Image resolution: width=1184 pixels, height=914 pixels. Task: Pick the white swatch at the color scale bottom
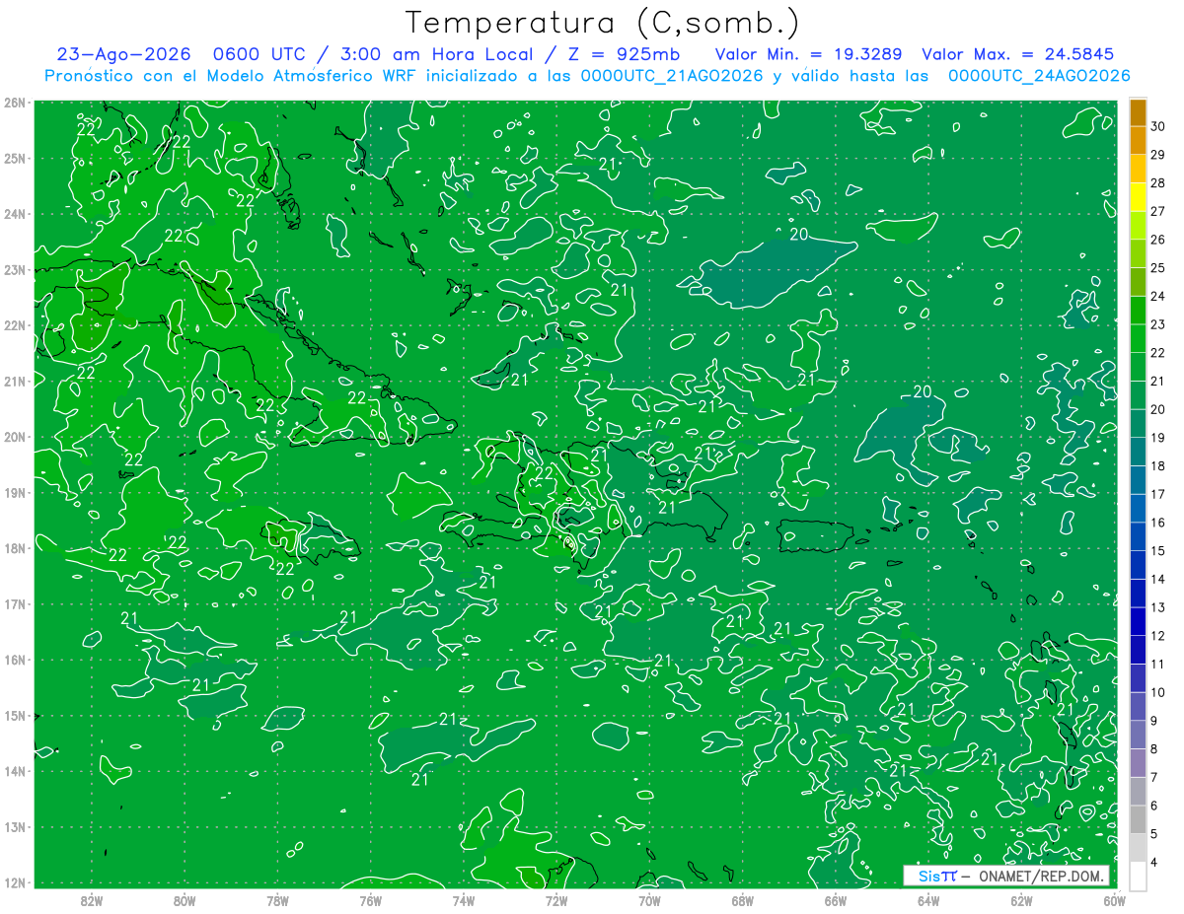[1138, 875]
